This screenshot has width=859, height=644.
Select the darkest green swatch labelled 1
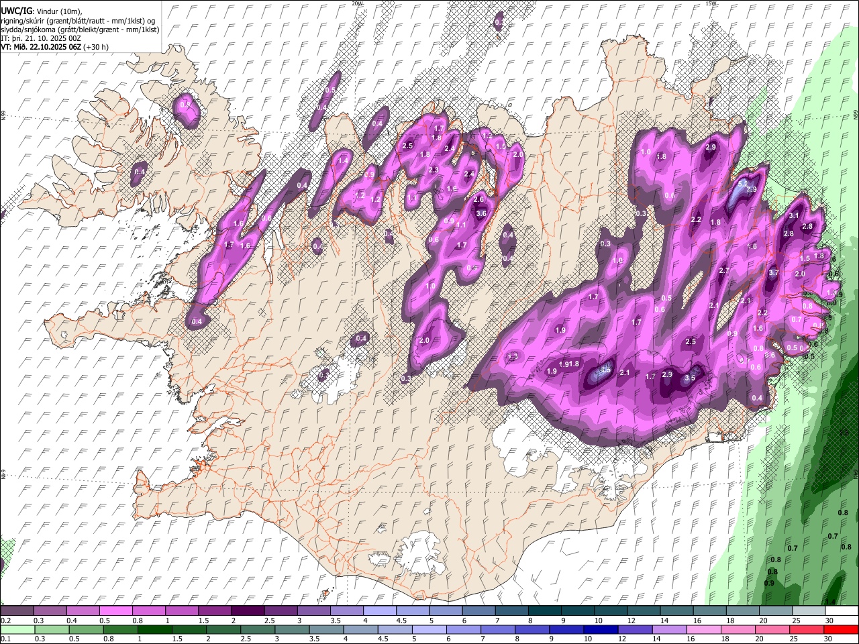point(154,629)
